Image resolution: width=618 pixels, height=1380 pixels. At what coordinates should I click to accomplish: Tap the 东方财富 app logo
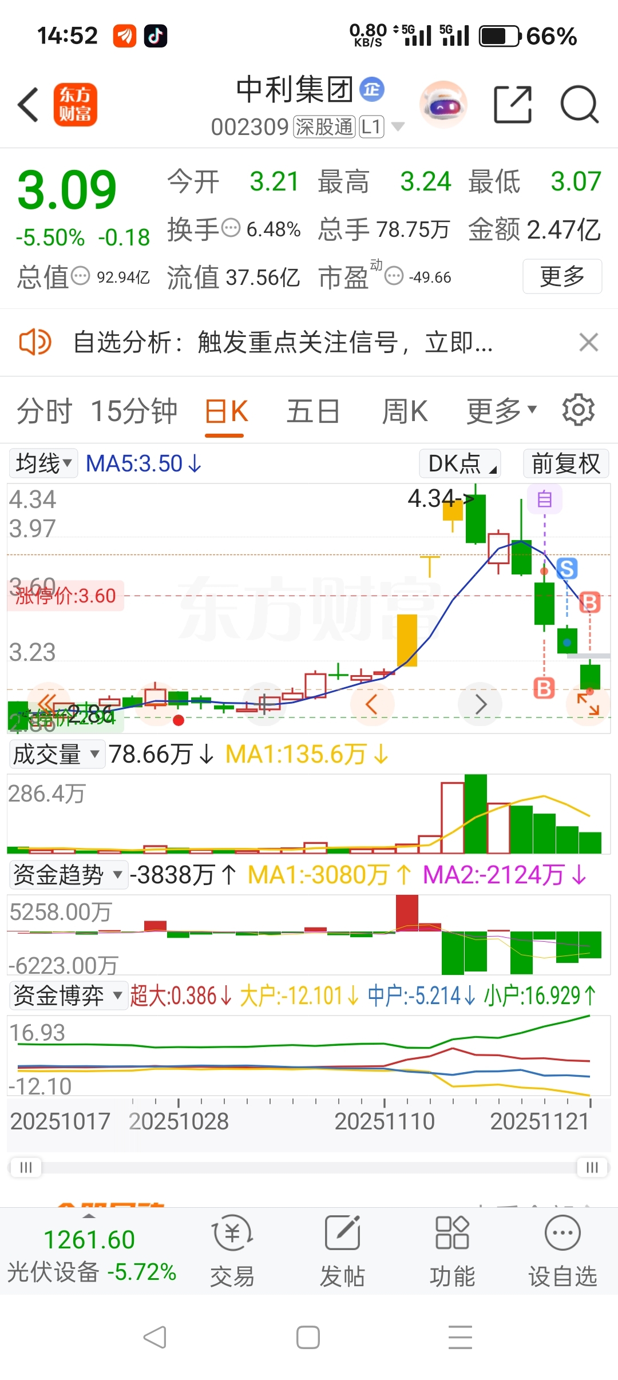pos(76,105)
